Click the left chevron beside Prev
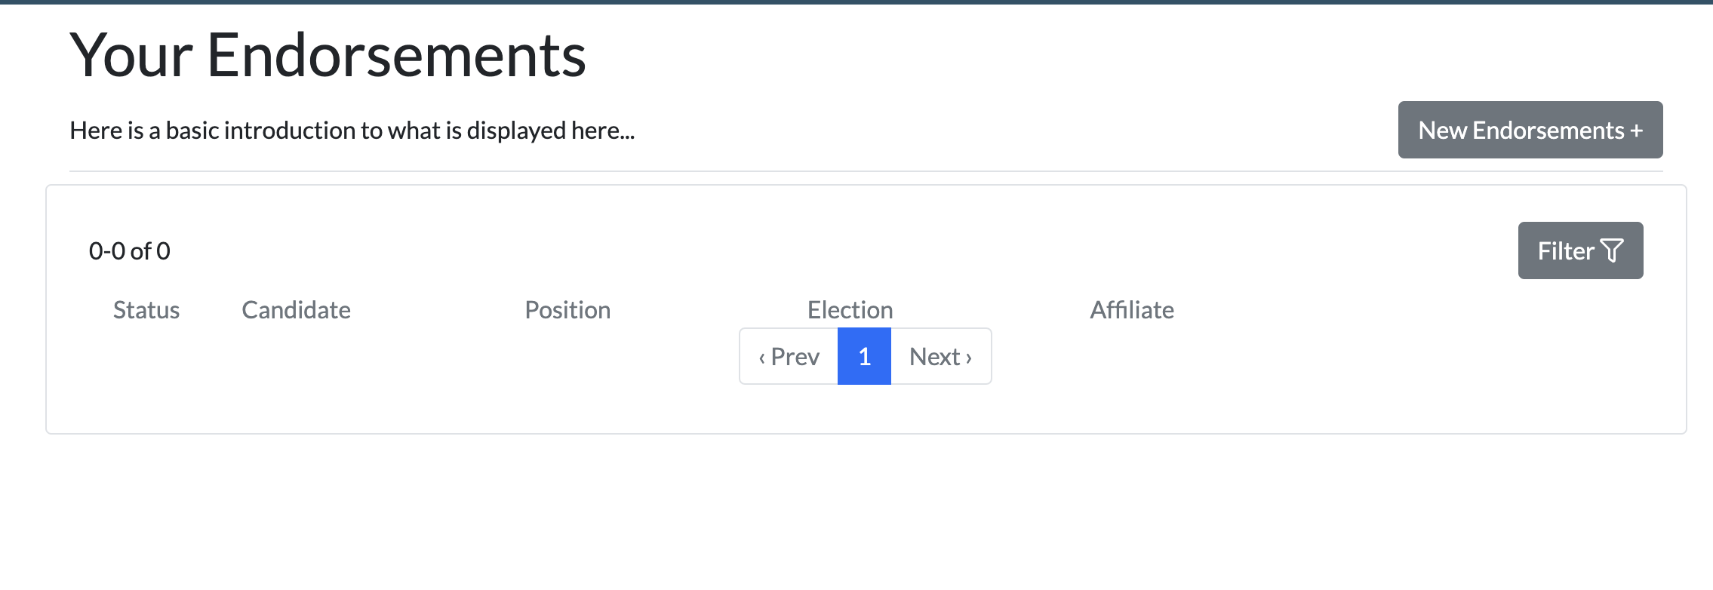The height and width of the screenshot is (590, 1713). coord(762,358)
